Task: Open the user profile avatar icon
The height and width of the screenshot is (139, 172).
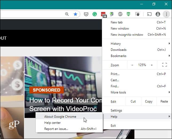Action: (x=158, y=14)
